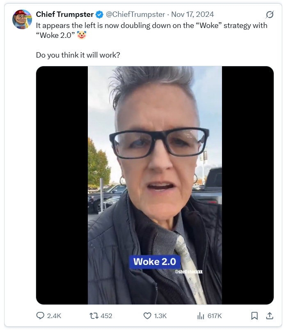This screenshot has height=330, width=286.
Task: Click the 2.4K replies count
Action: (54, 316)
